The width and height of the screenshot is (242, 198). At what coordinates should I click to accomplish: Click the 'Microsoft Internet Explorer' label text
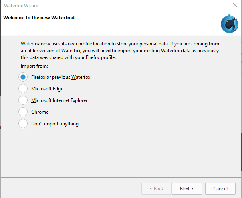pyautogui.click(x=59, y=100)
